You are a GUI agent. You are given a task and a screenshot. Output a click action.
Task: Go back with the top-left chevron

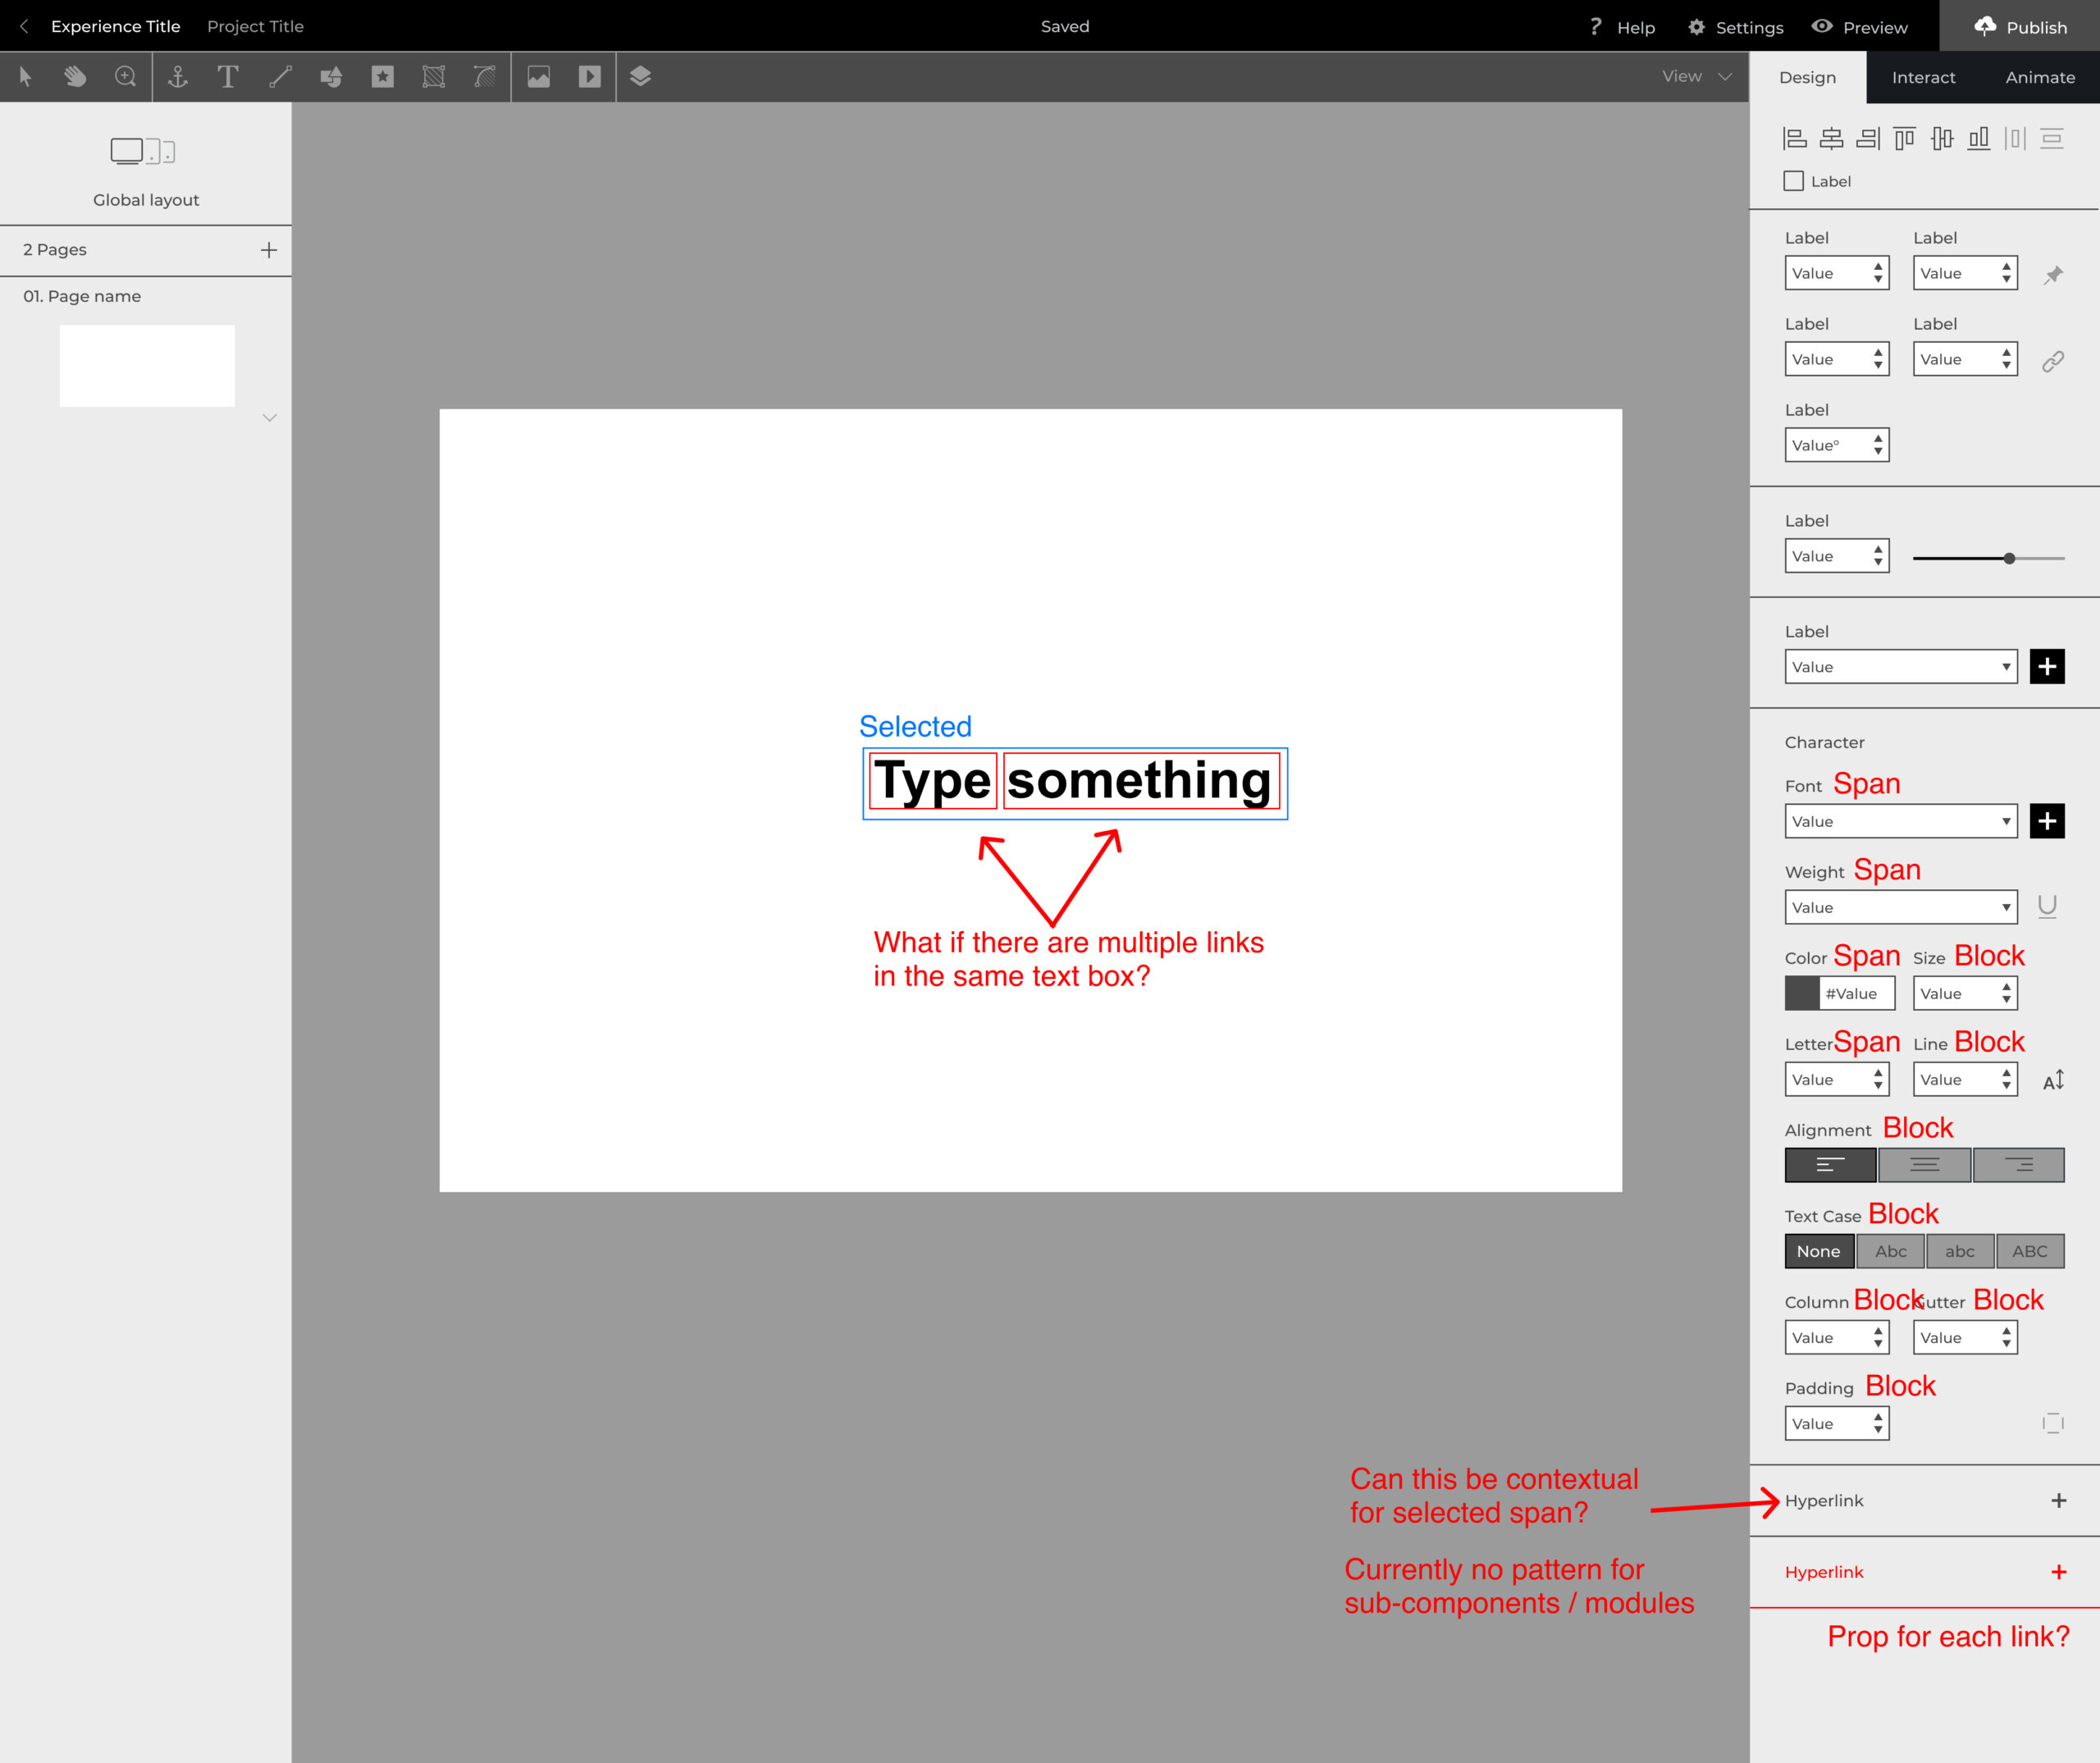[x=24, y=26]
